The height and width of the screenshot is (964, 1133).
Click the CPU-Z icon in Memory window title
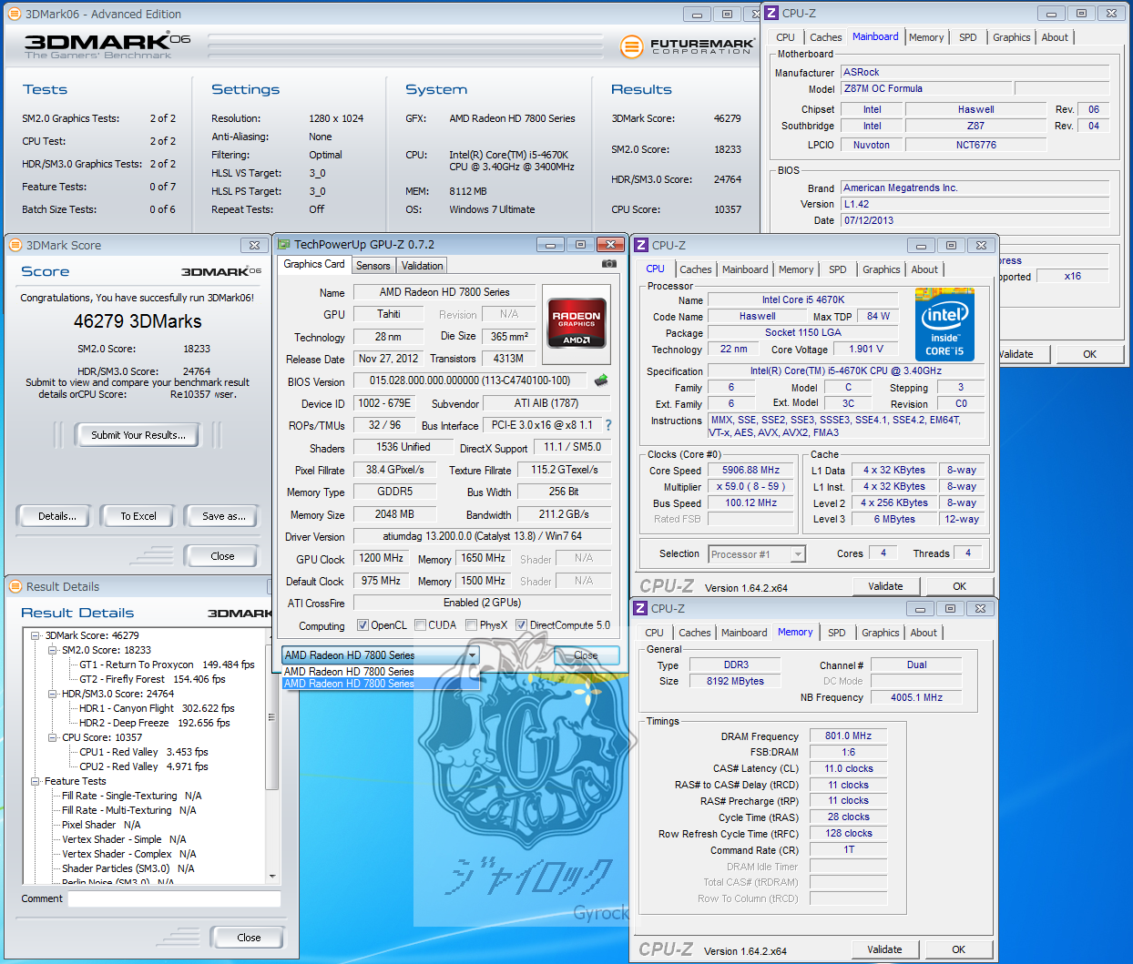[x=640, y=608]
